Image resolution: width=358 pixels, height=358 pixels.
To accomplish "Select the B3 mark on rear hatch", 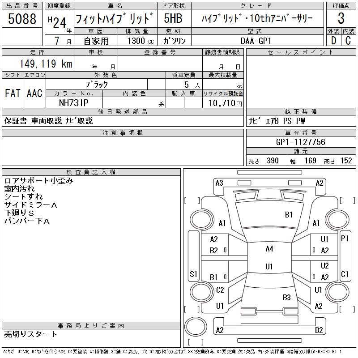I will click(287, 298).
